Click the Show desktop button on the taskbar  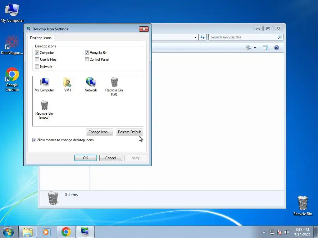coord(316,232)
